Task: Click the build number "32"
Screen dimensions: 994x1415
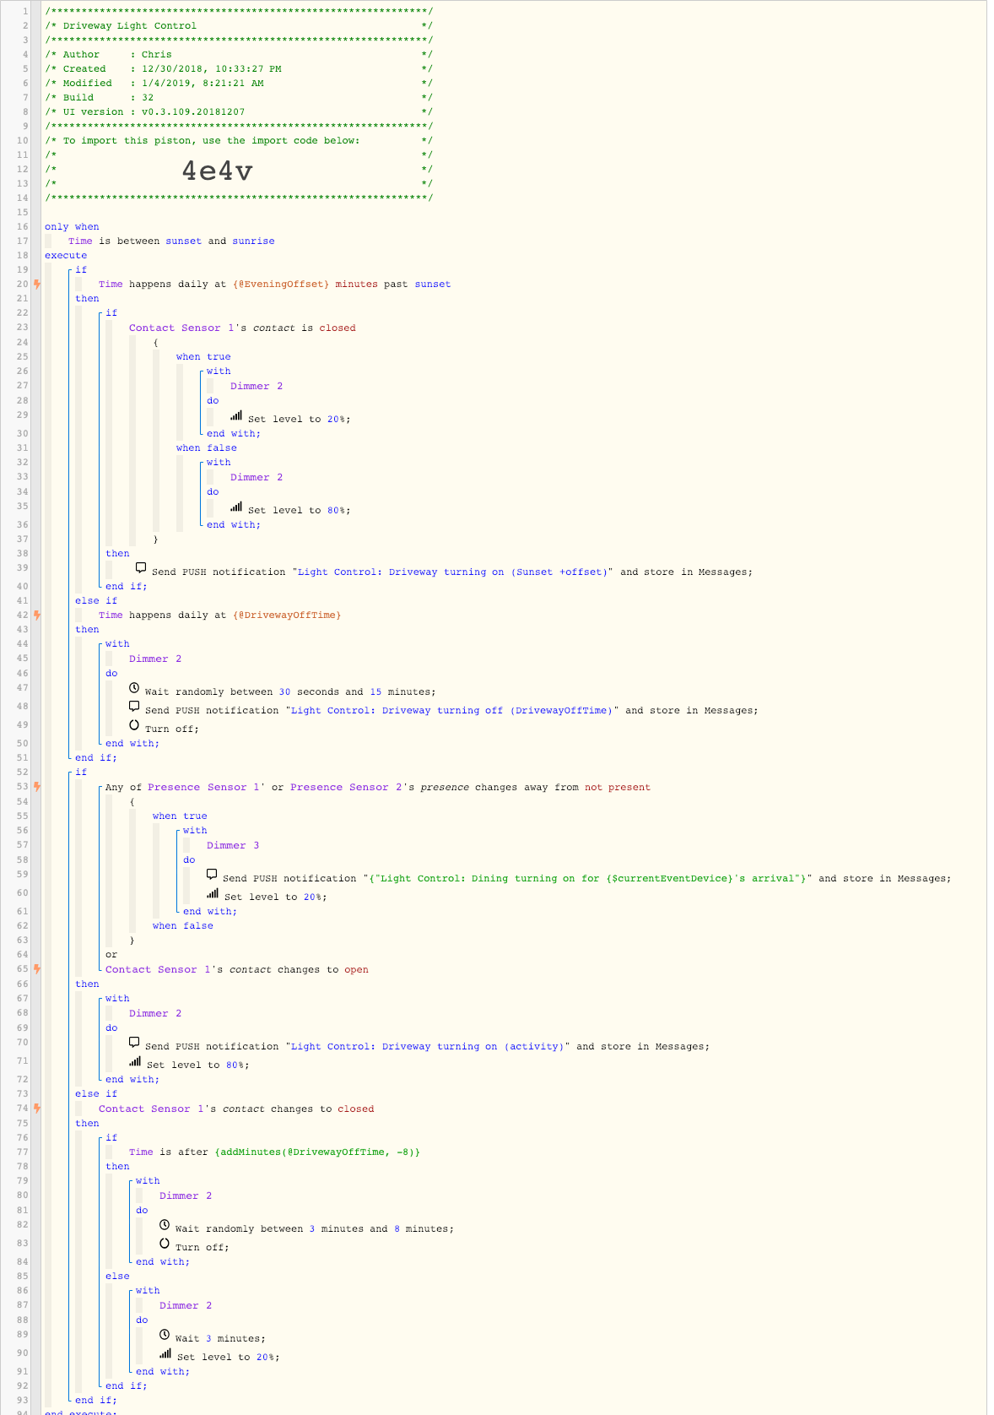Action: [148, 98]
